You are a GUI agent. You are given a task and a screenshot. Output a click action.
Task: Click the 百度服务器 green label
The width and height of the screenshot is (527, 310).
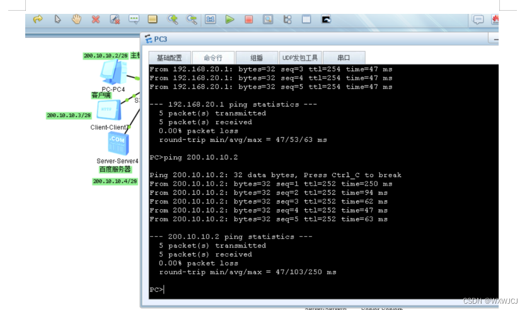coord(115,169)
